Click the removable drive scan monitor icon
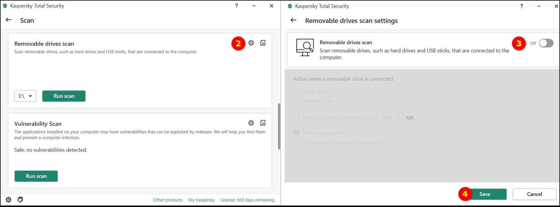 (305, 47)
